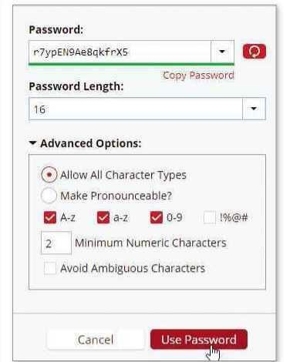Uncheck the a-z lowercase checkbox
Viewport: 290px width, 362px height.
click(103, 218)
